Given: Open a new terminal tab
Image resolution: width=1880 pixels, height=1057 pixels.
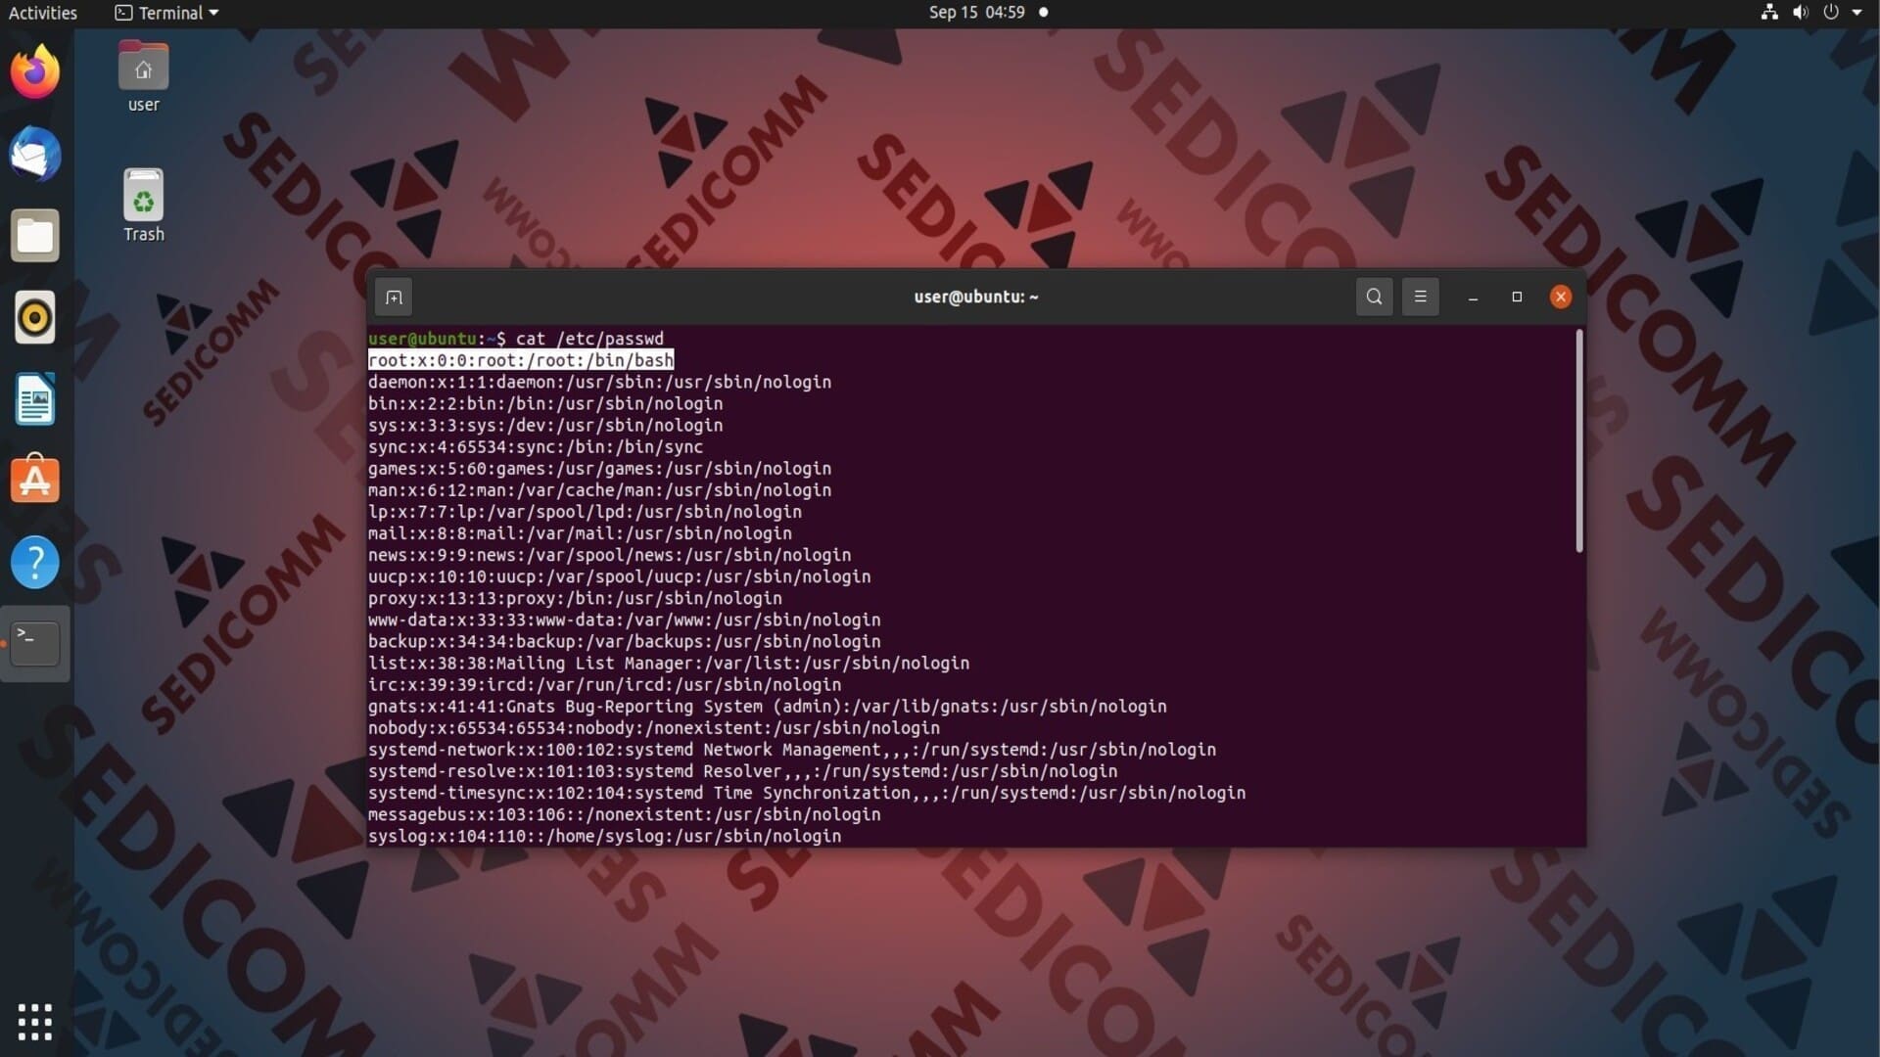Looking at the screenshot, I should click(394, 297).
